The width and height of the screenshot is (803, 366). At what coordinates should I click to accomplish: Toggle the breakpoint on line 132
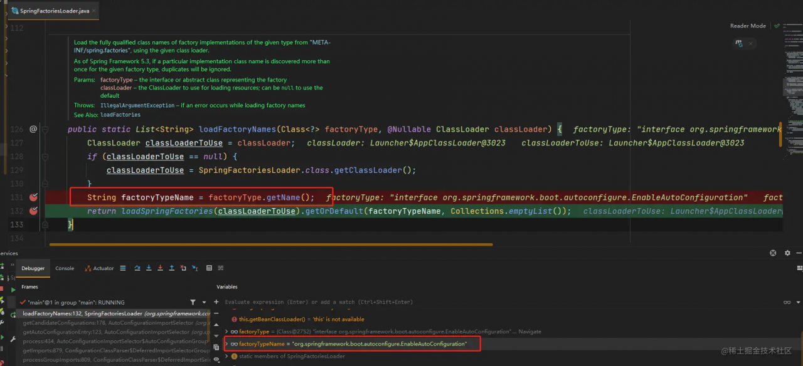34,211
